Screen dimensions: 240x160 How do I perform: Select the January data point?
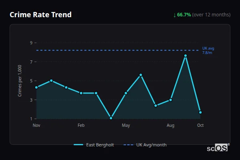pyautogui.click(x=66, y=88)
